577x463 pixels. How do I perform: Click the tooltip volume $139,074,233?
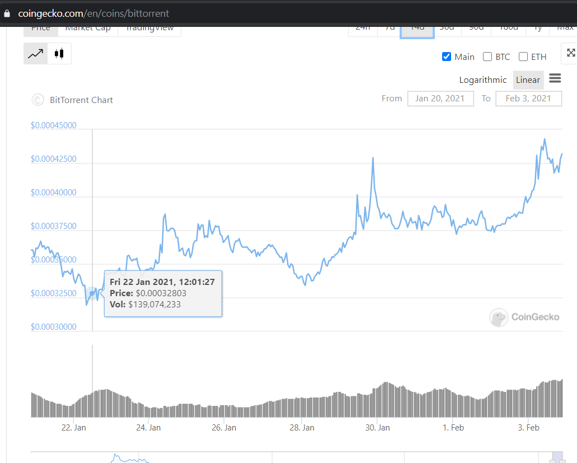pyautogui.click(x=154, y=305)
